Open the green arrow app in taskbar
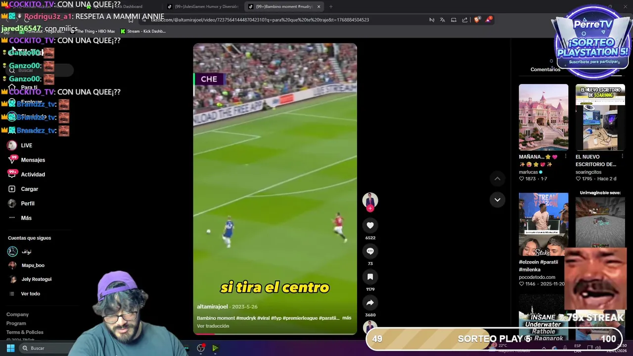 tap(215, 348)
